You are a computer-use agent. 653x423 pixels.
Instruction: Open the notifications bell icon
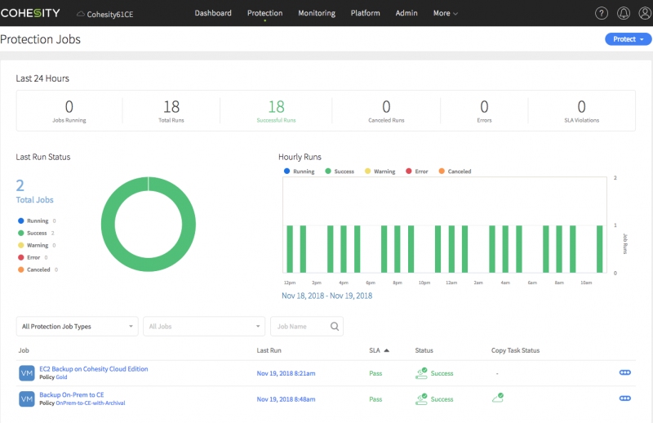coord(623,13)
